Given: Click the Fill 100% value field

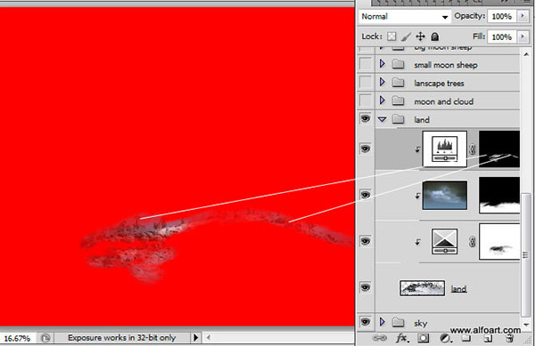Looking at the screenshot, I should pos(502,36).
